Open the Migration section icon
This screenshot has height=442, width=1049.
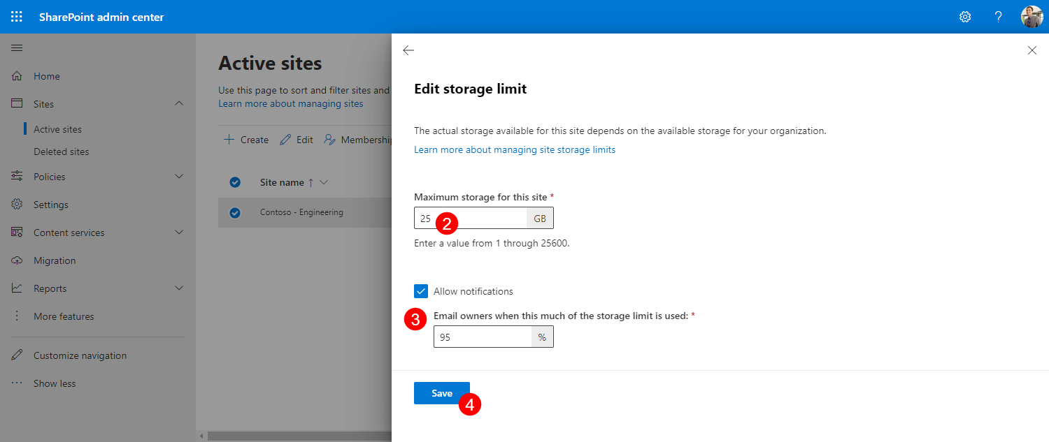pos(17,260)
